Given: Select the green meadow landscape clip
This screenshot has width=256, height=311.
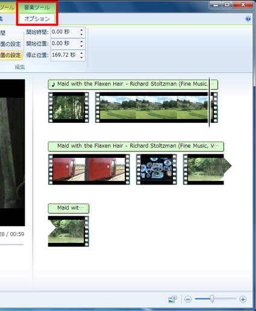Looking at the screenshot, I should pyautogui.click(x=156, y=107).
